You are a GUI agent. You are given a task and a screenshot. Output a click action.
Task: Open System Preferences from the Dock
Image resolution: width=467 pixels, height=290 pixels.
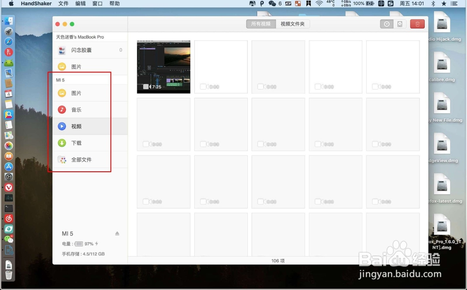(8, 177)
